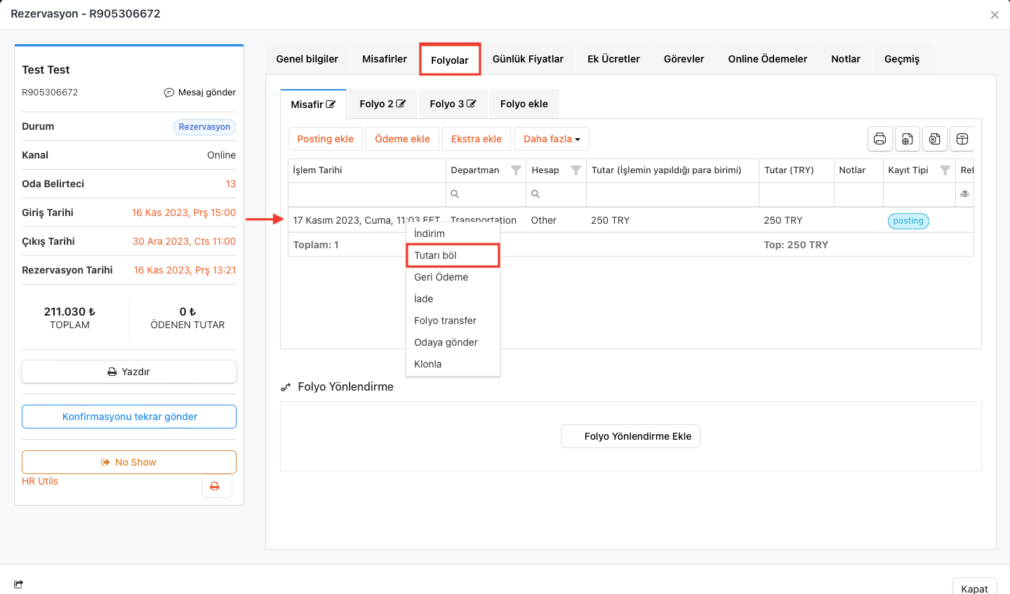This screenshot has width=1010, height=594.
Task: Open the column chooser table icon
Action: tap(962, 139)
